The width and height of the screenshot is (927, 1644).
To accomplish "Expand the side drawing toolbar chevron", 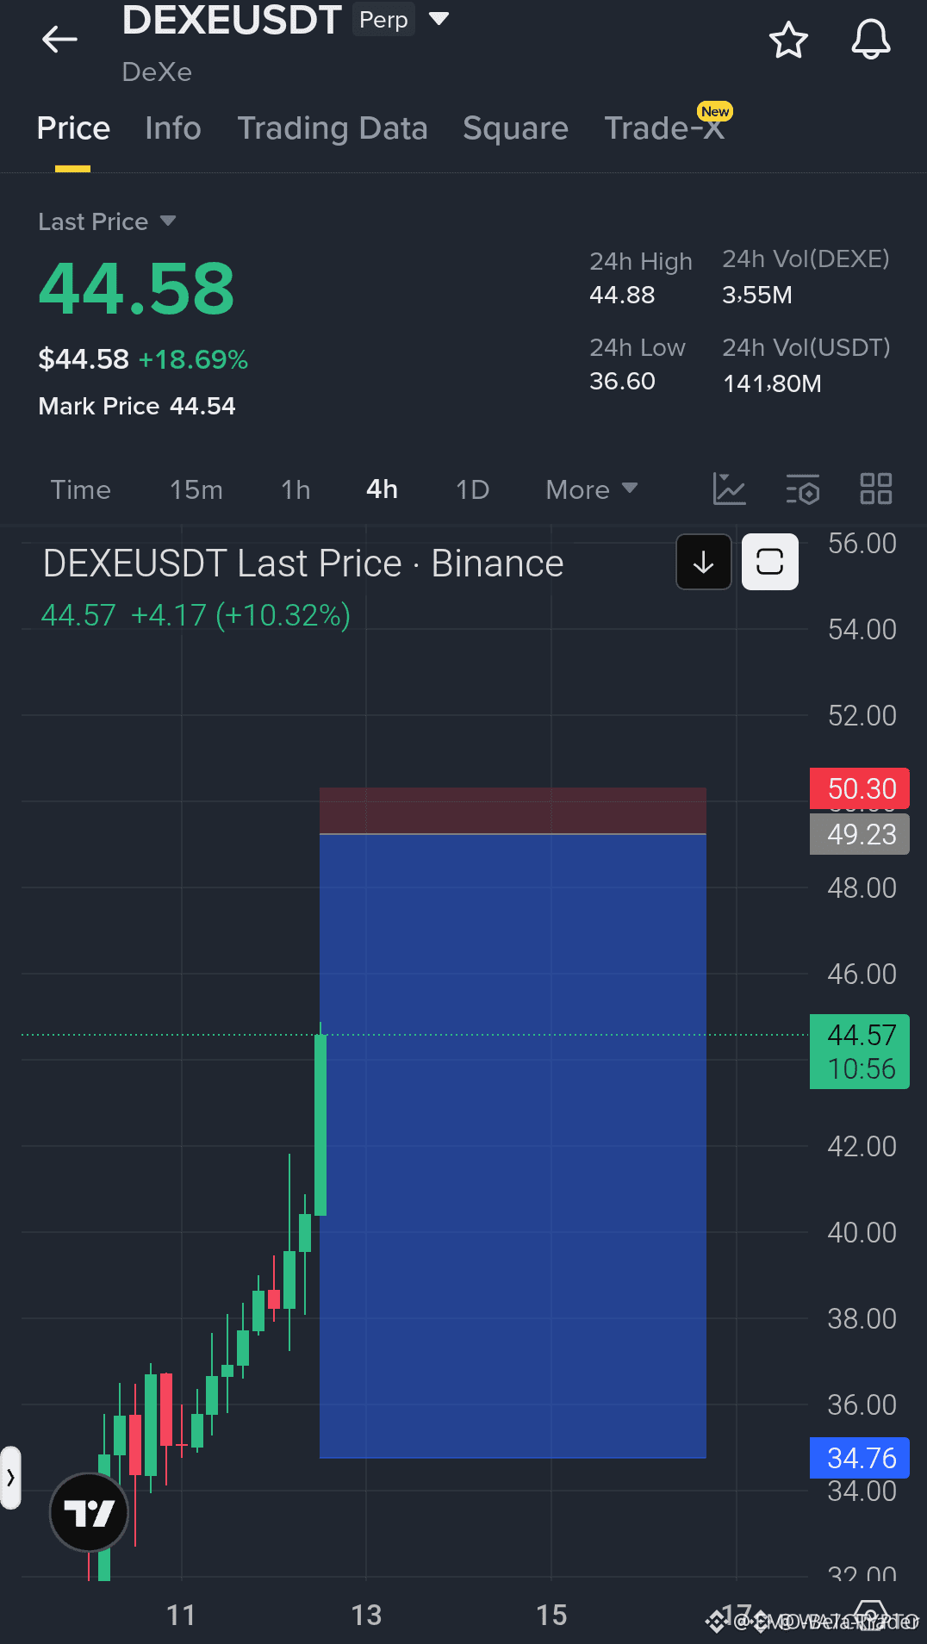I will click(x=10, y=1478).
